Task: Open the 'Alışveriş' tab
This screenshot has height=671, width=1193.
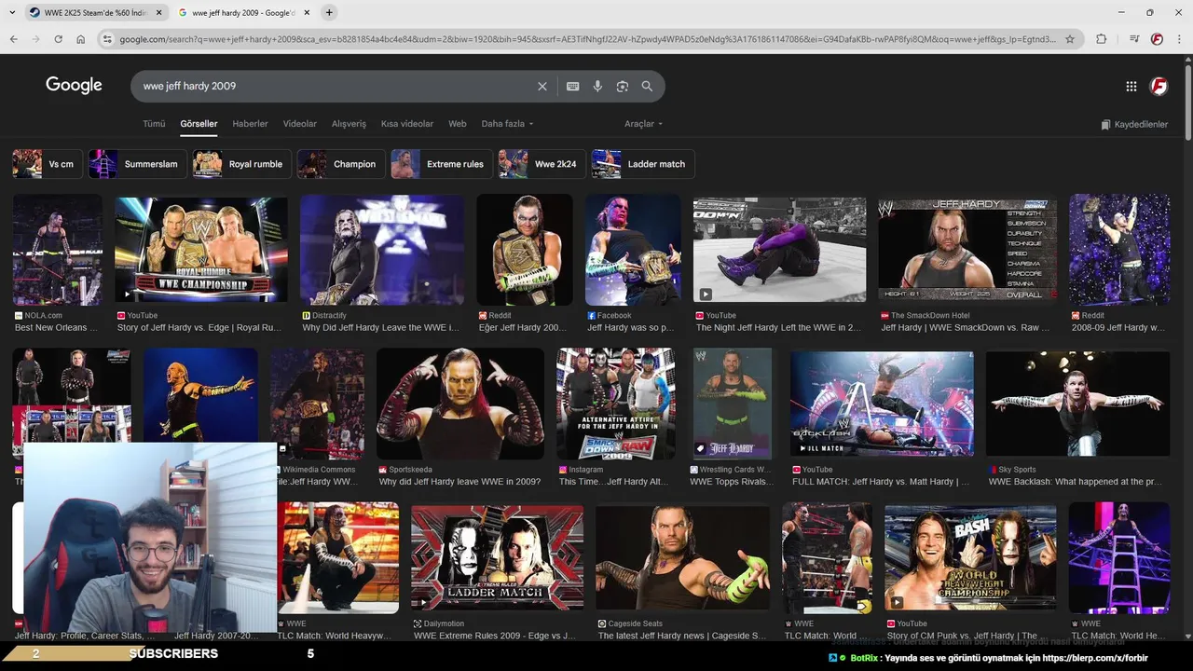Action: [350, 124]
